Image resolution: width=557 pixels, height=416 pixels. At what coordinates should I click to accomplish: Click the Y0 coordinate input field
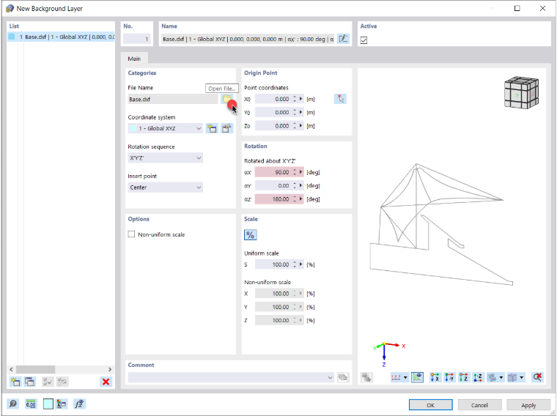tap(273, 112)
